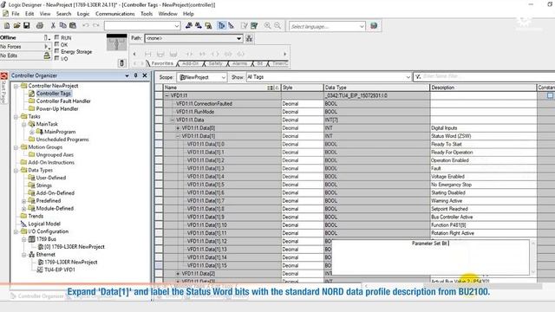Click the filter funnel icon by name filter
Viewport: 555px width, 312px height.
(x=418, y=77)
